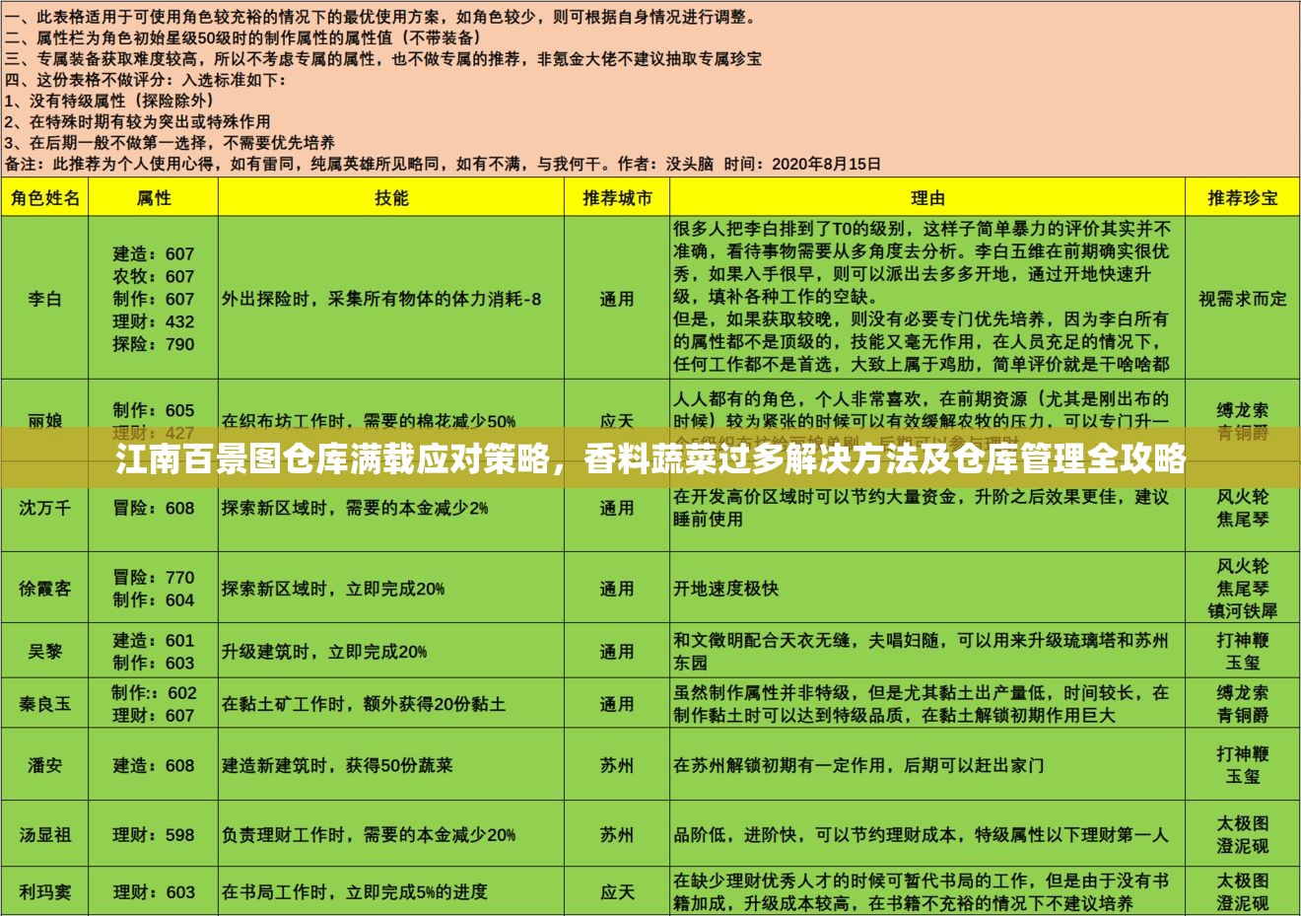Click 沈万千's attribute 冒险：608
The image size is (1301, 916).
(154, 508)
